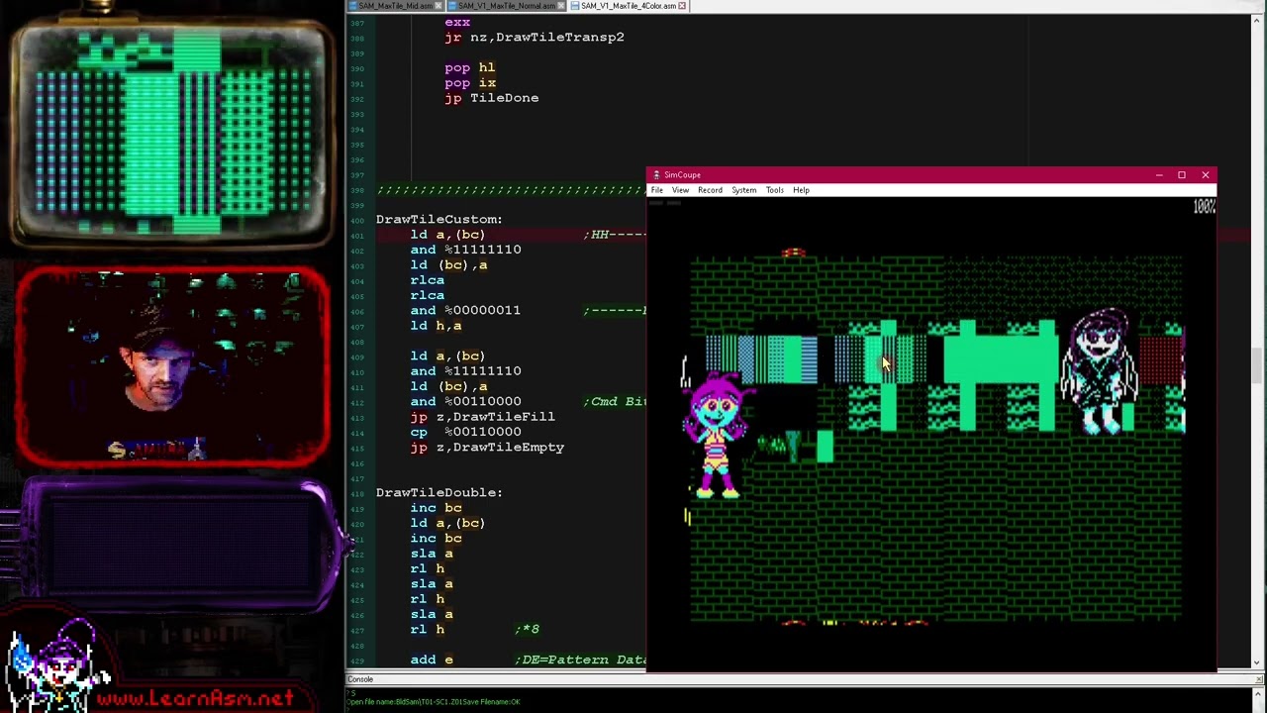
Task: Close the SAM_V1_MaxTile_Normal.asm tab
Action: point(562,6)
